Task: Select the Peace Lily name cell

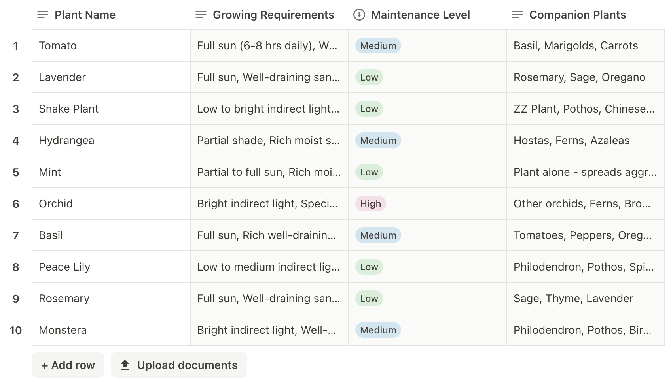Action: [111, 267]
